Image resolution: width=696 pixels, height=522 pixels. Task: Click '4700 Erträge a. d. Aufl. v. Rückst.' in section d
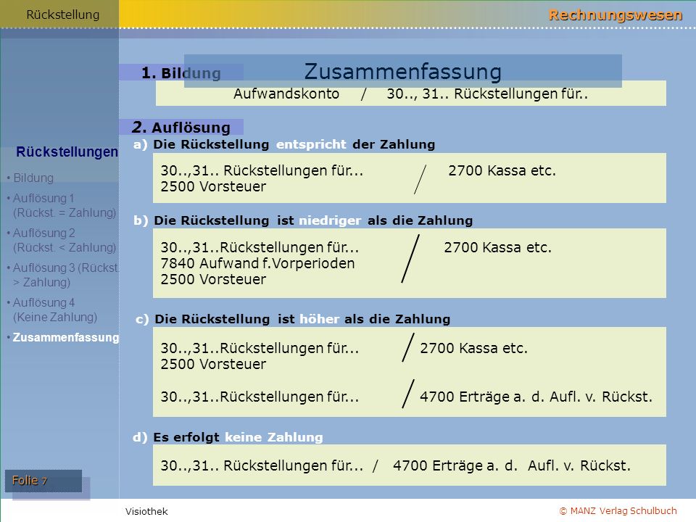click(512, 465)
